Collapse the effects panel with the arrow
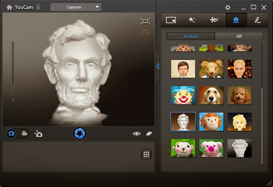 (158, 66)
